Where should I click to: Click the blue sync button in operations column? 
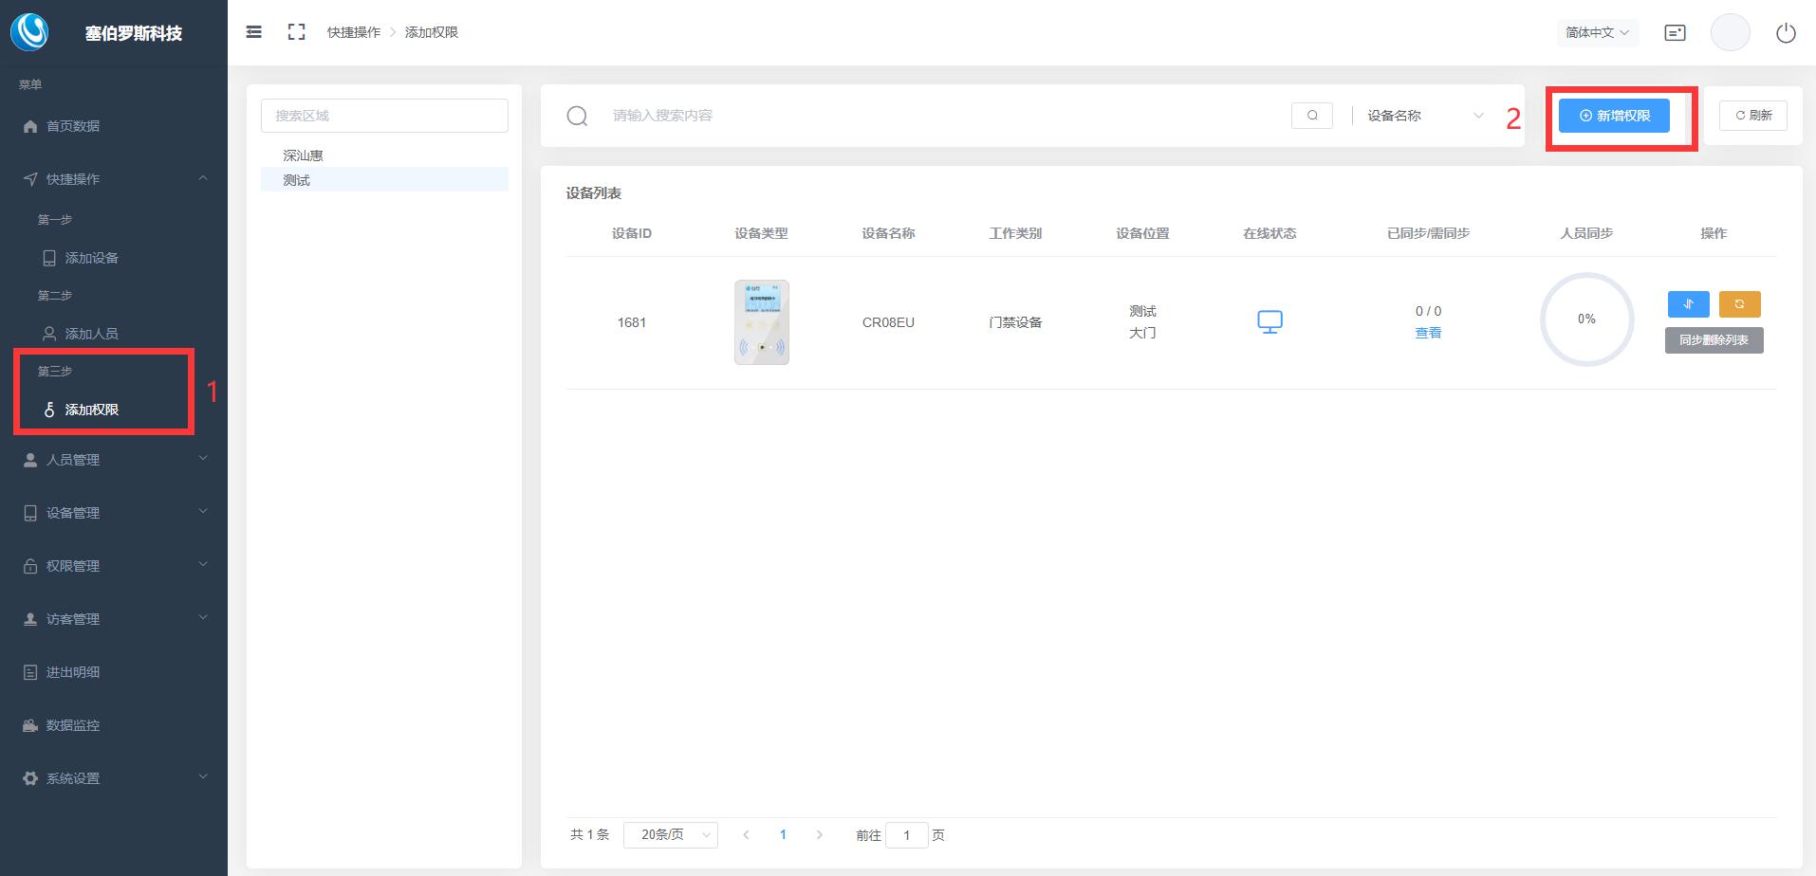pos(1688,304)
